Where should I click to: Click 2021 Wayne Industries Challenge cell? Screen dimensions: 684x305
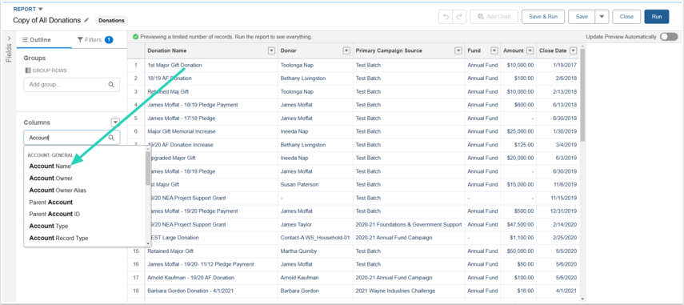(409, 291)
